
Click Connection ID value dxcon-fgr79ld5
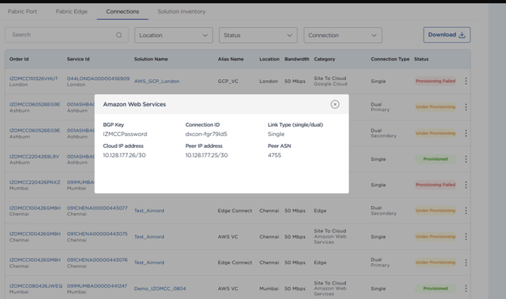[x=206, y=134]
